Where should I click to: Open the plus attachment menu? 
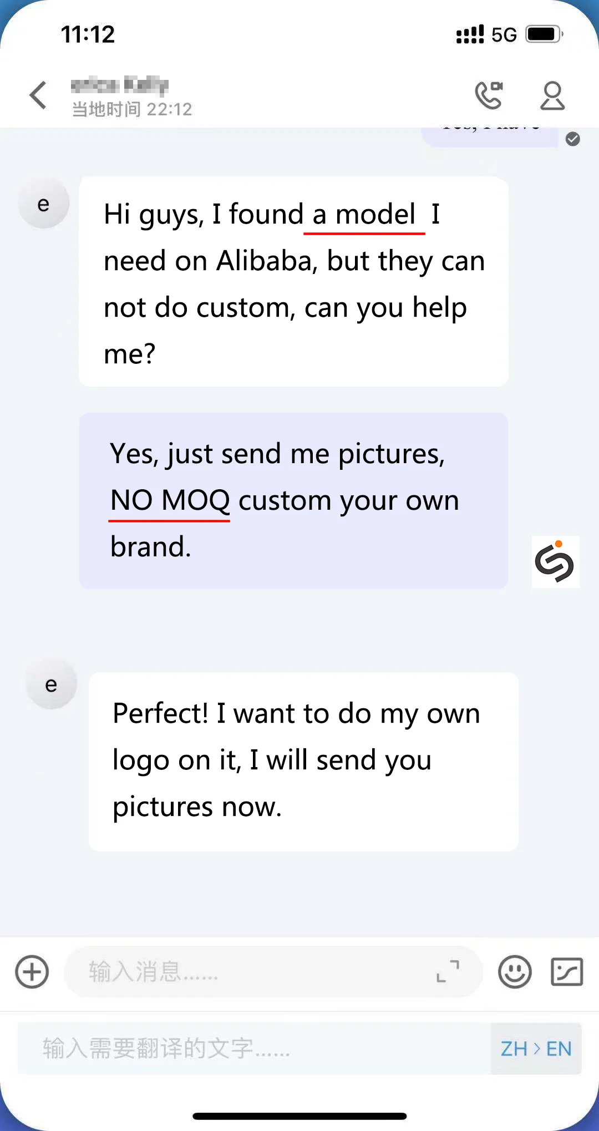click(32, 972)
